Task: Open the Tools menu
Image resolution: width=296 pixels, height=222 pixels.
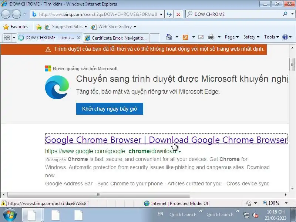Action: pyautogui.click(x=272, y=37)
